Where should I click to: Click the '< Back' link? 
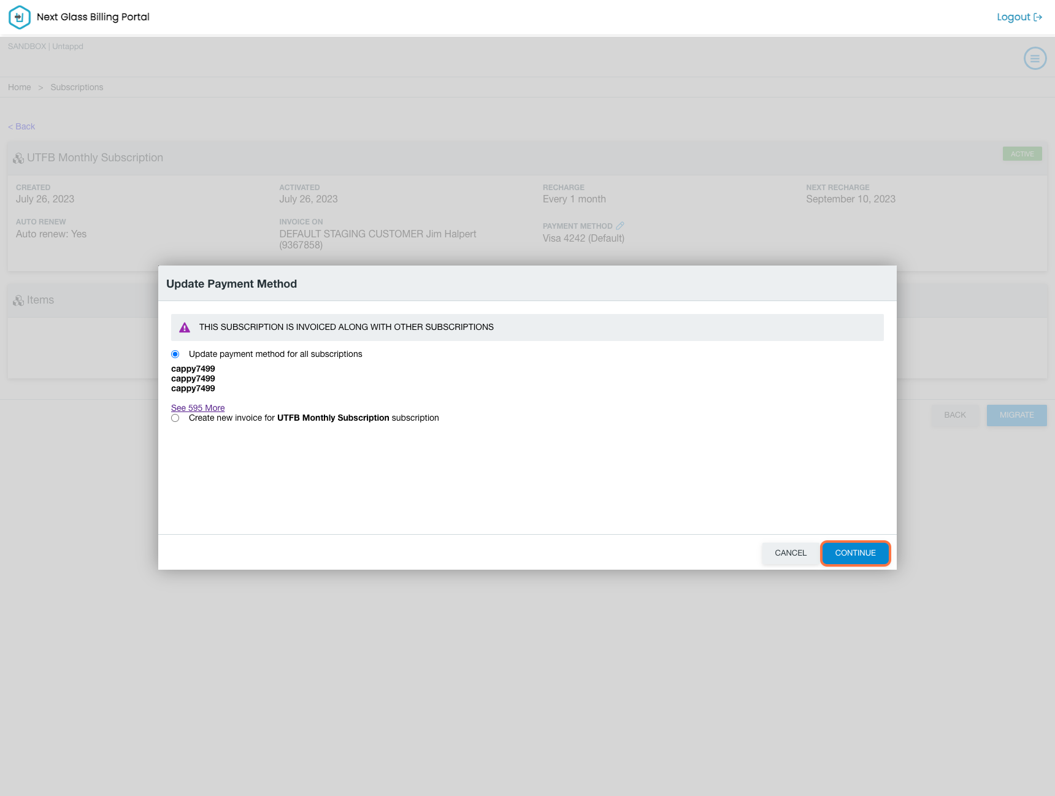(21, 126)
